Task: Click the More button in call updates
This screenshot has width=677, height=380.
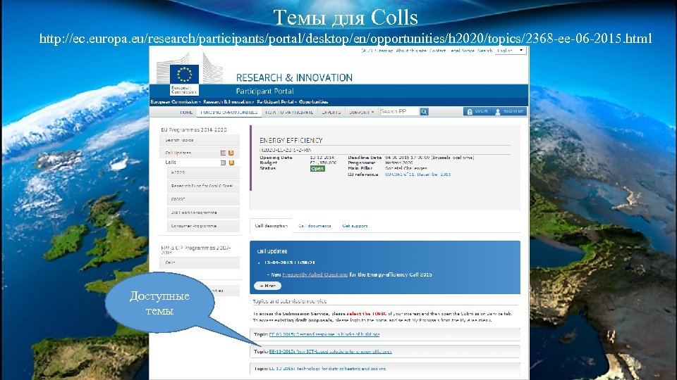Action: 268,286
